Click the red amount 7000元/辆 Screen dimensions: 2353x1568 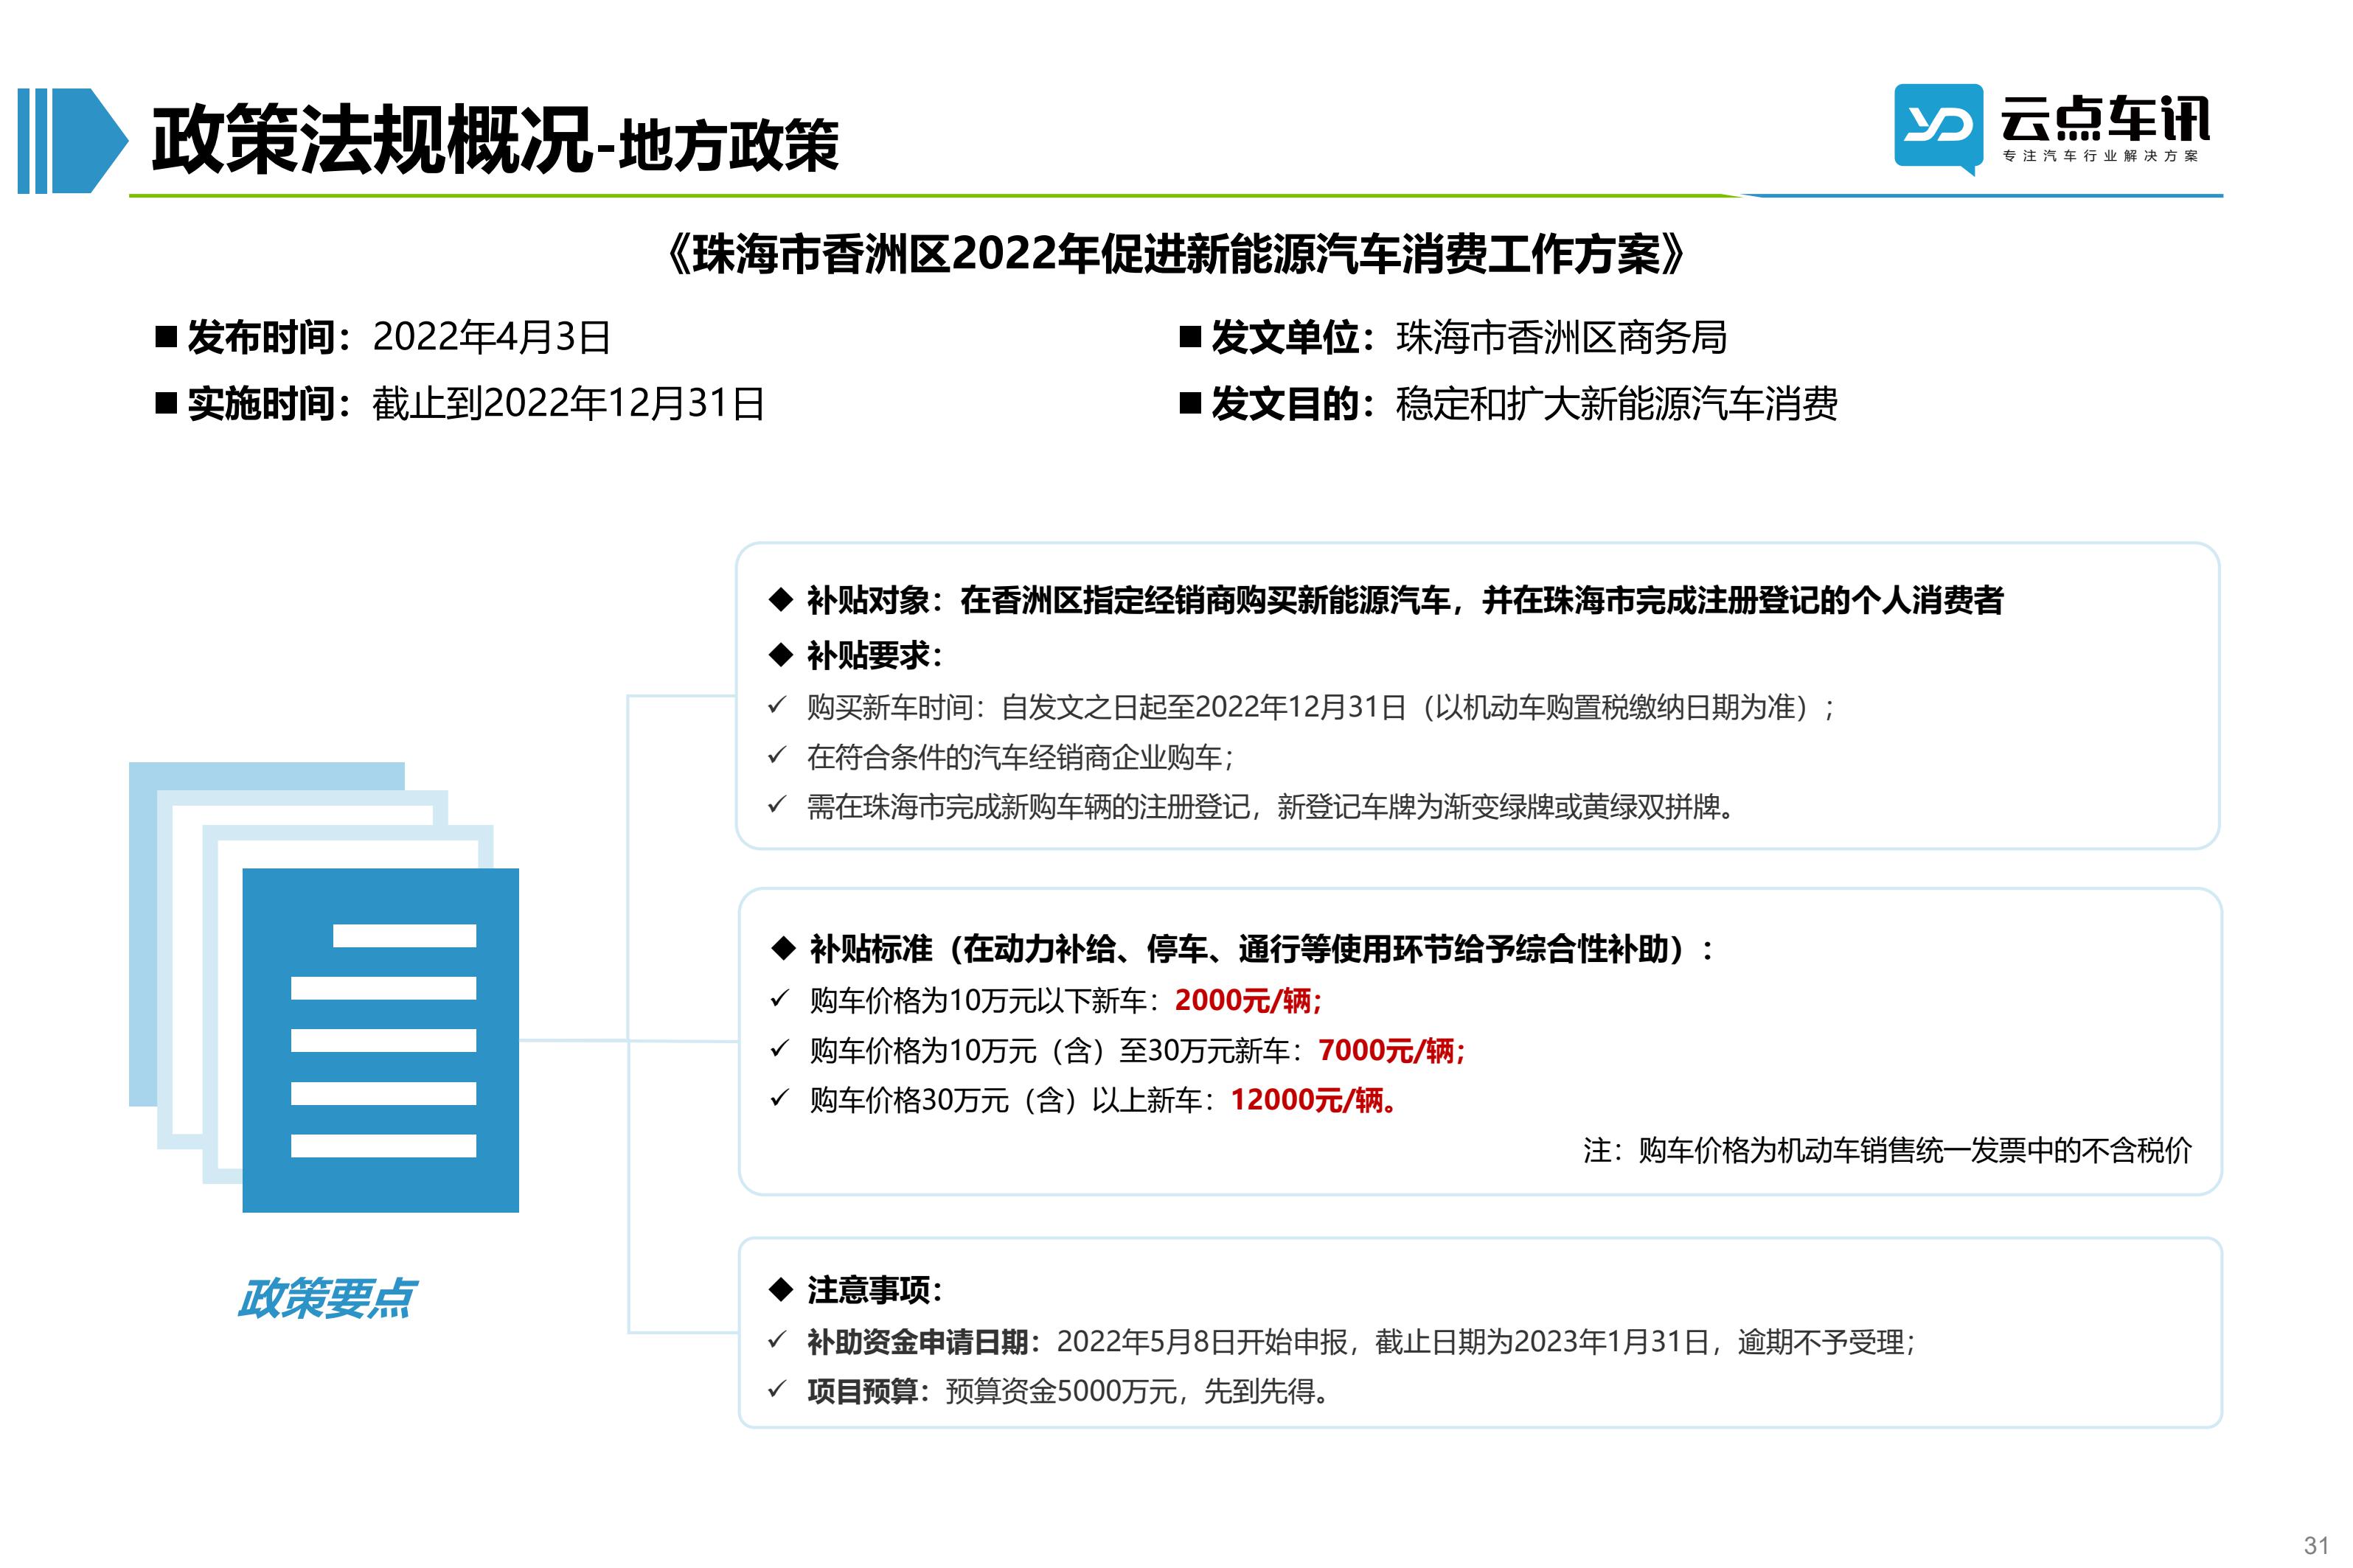(1392, 1050)
